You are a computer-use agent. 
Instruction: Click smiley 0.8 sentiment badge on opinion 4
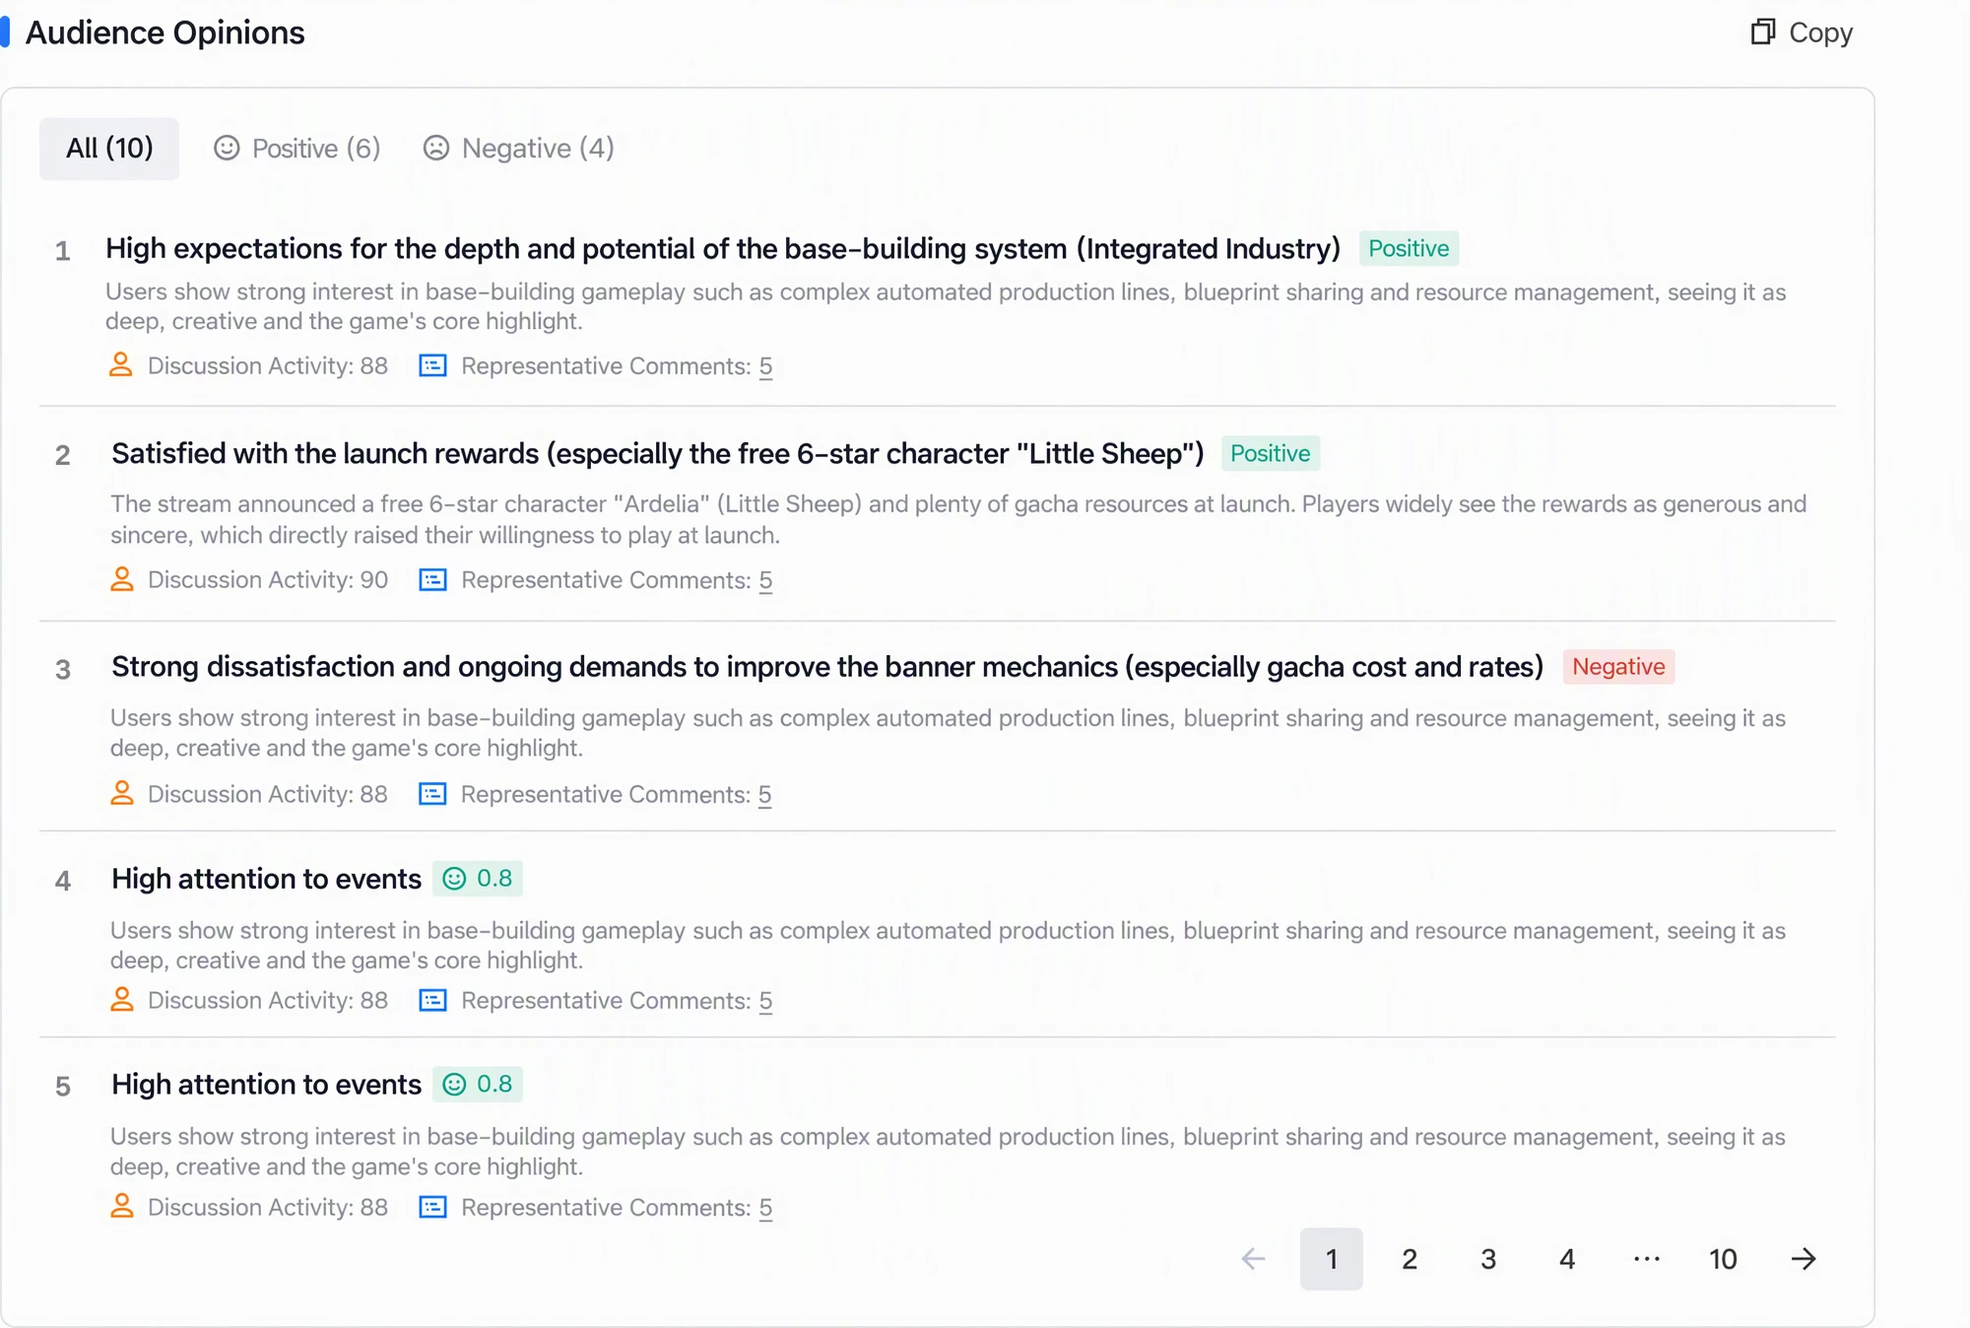478,878
